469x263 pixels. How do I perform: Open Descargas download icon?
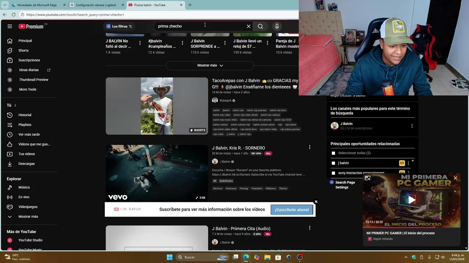[10, 164]
